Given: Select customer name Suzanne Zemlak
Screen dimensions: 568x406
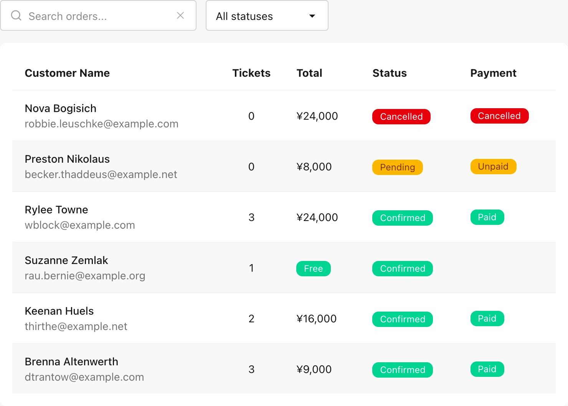Looking at the screenshot, I should [x=66, y=260].
